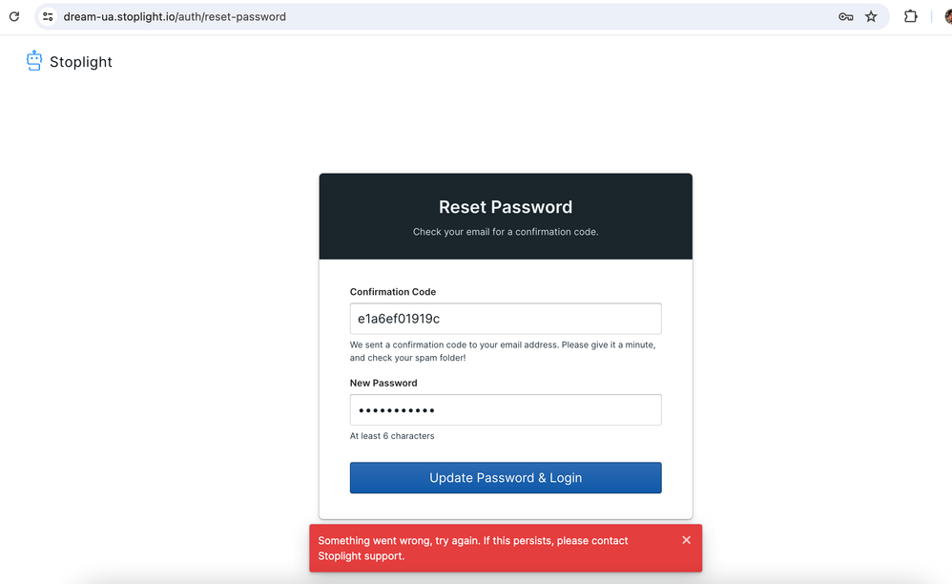Screen dimensions: 952x584
Task: Click the browser address bar URL
Action: 175,17
